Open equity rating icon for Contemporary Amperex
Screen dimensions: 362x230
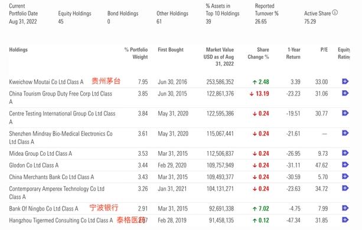[x=345, y=188]
